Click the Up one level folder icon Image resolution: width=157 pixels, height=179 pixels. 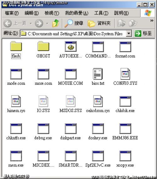coord(56,23)
